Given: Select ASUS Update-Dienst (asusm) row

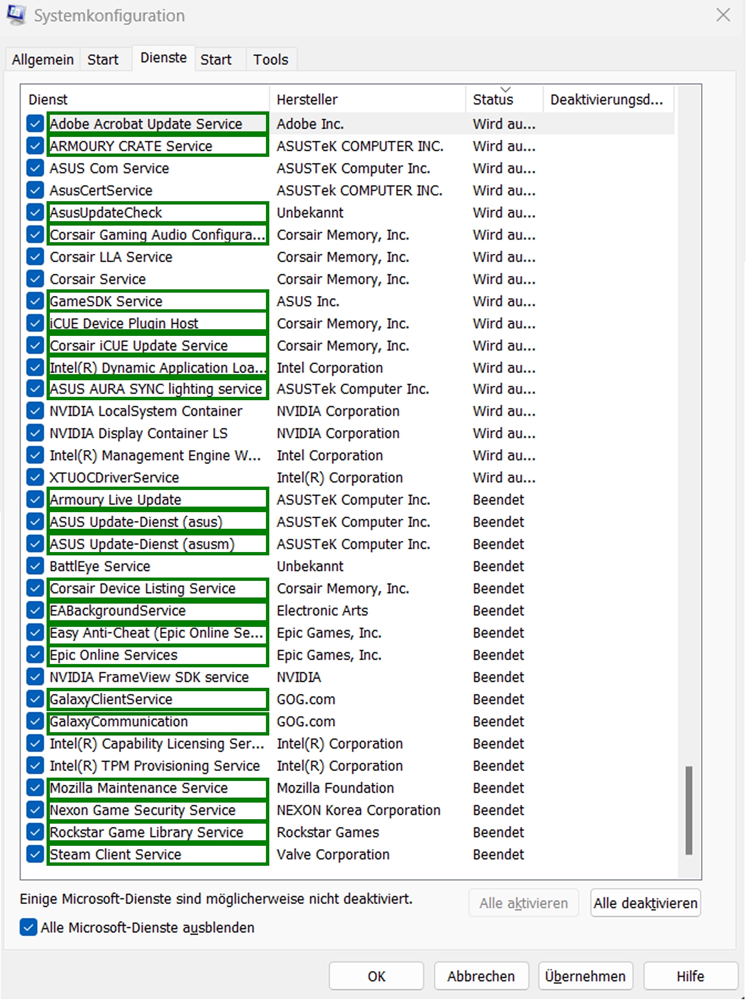Looking at the screenshot, I should 348,544.
